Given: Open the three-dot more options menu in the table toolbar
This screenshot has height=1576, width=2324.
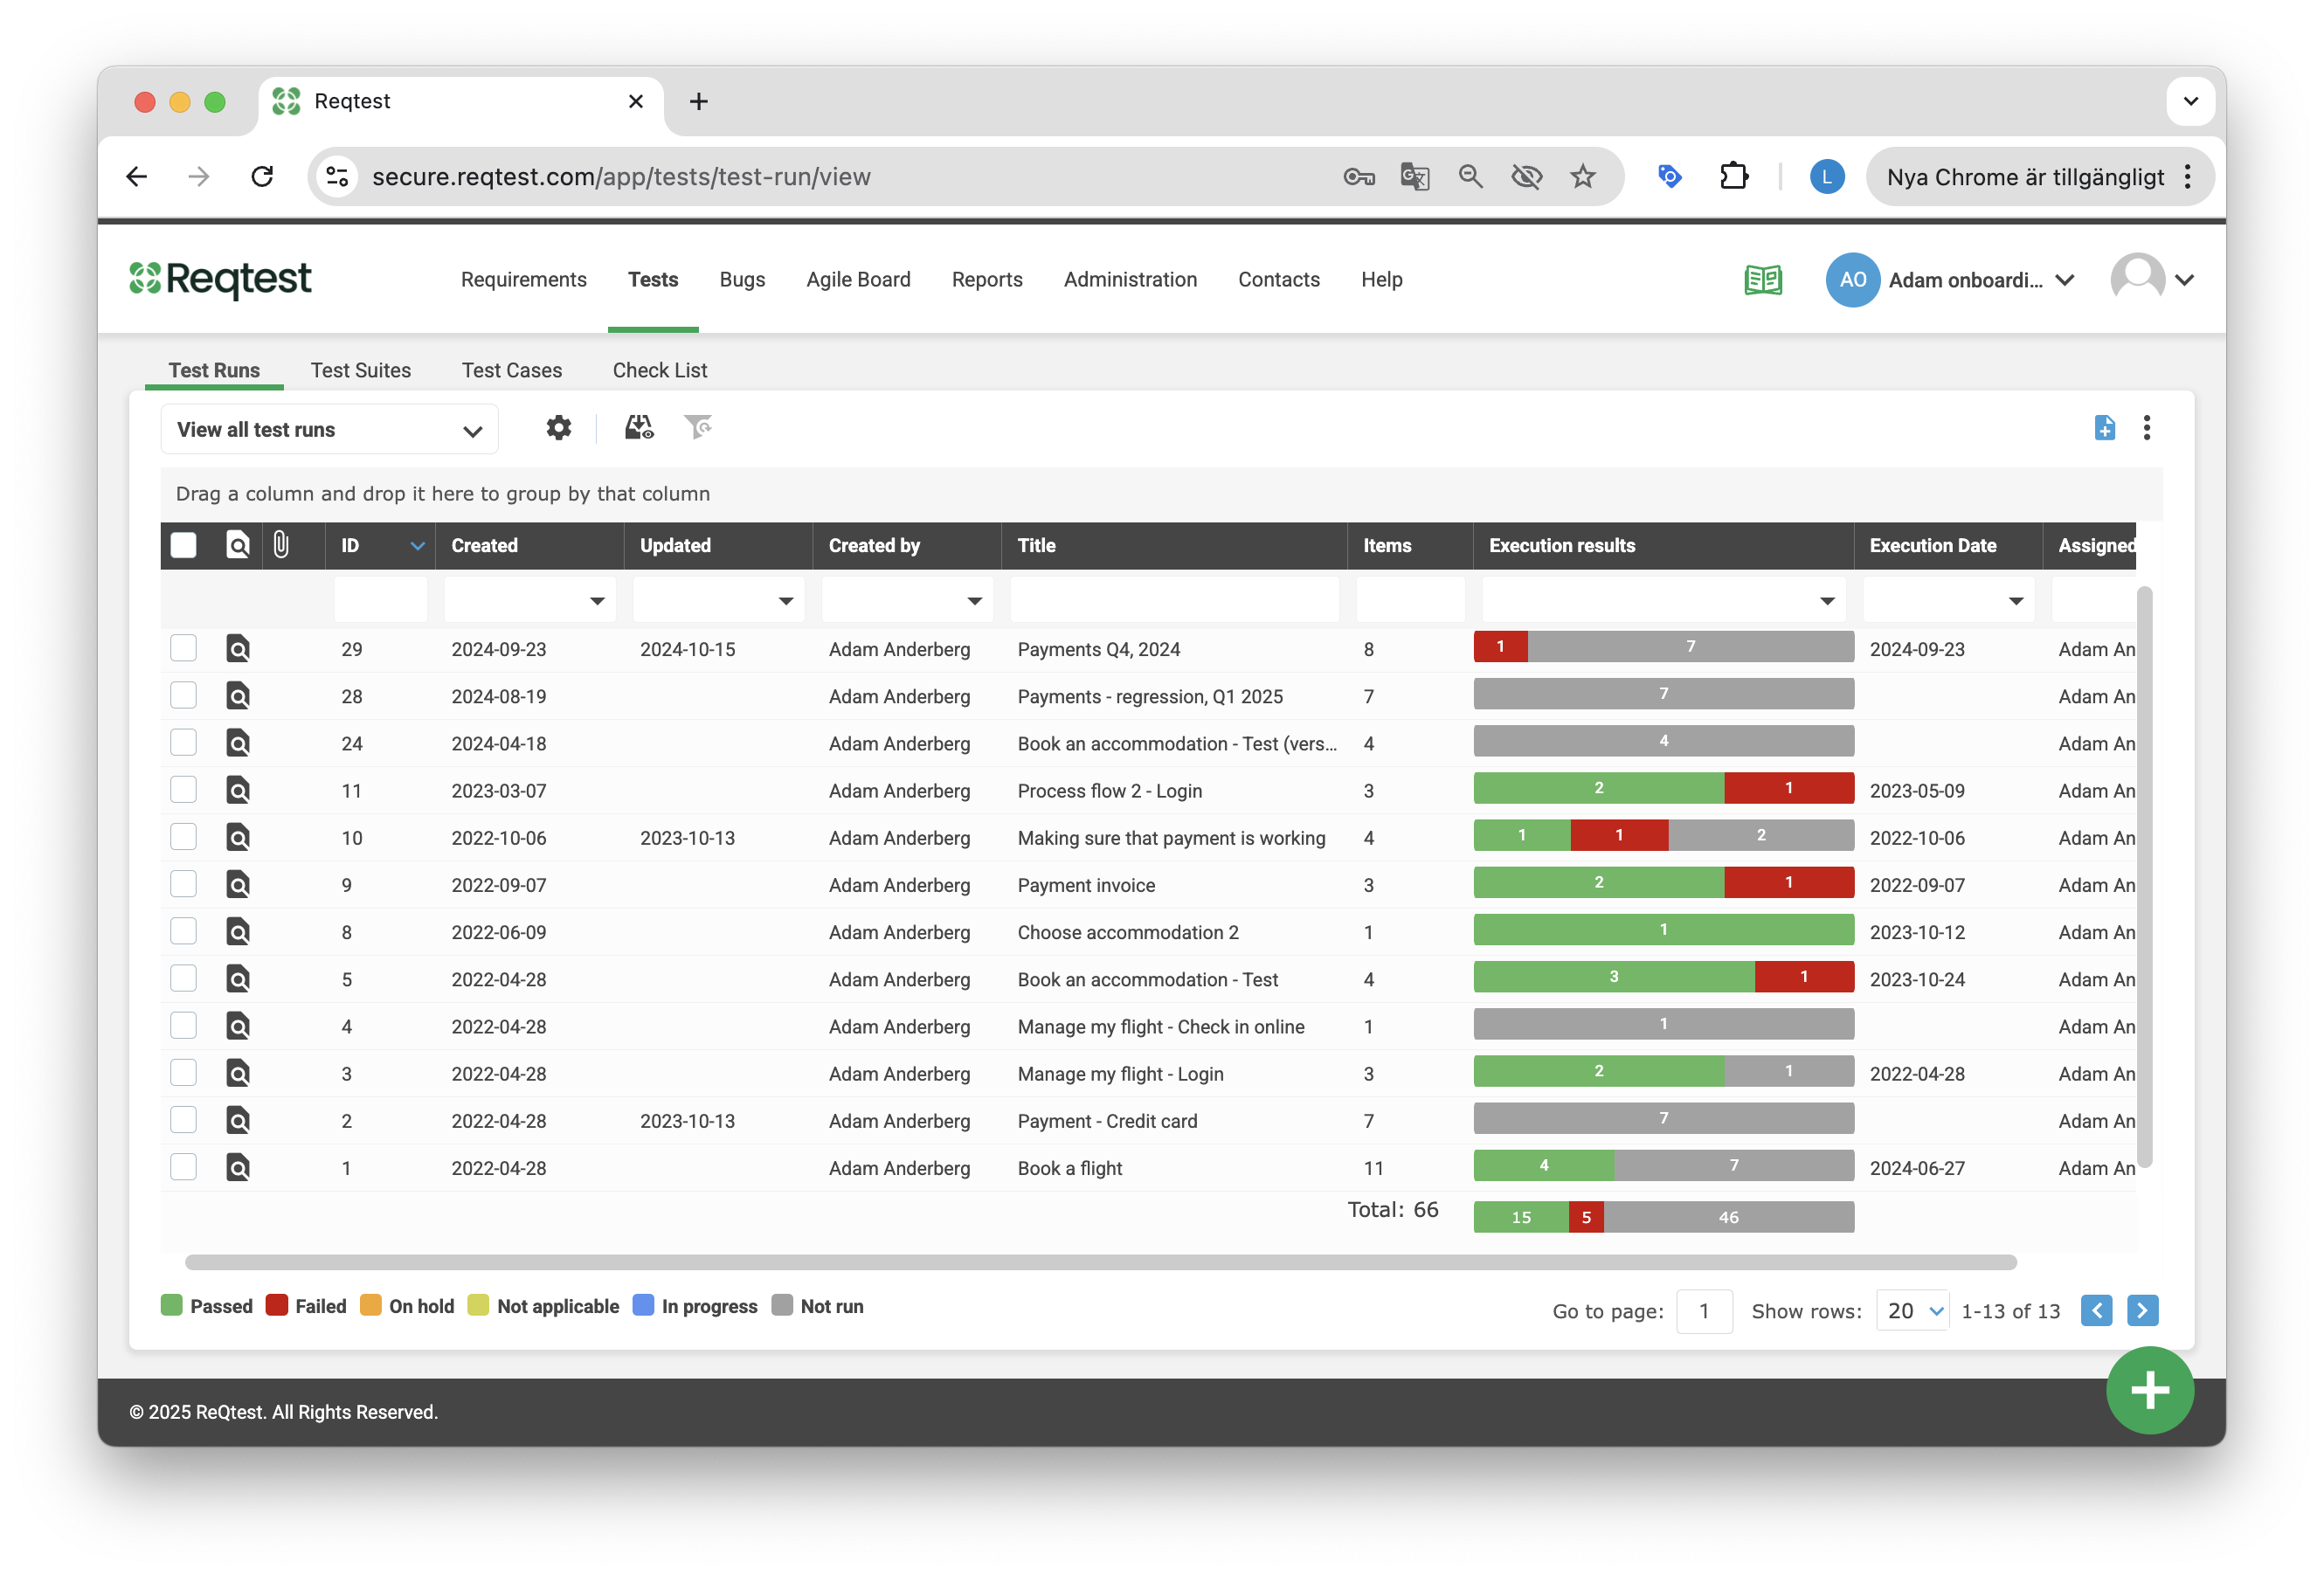Looking at the screenshot, I should coord(2146,428).
